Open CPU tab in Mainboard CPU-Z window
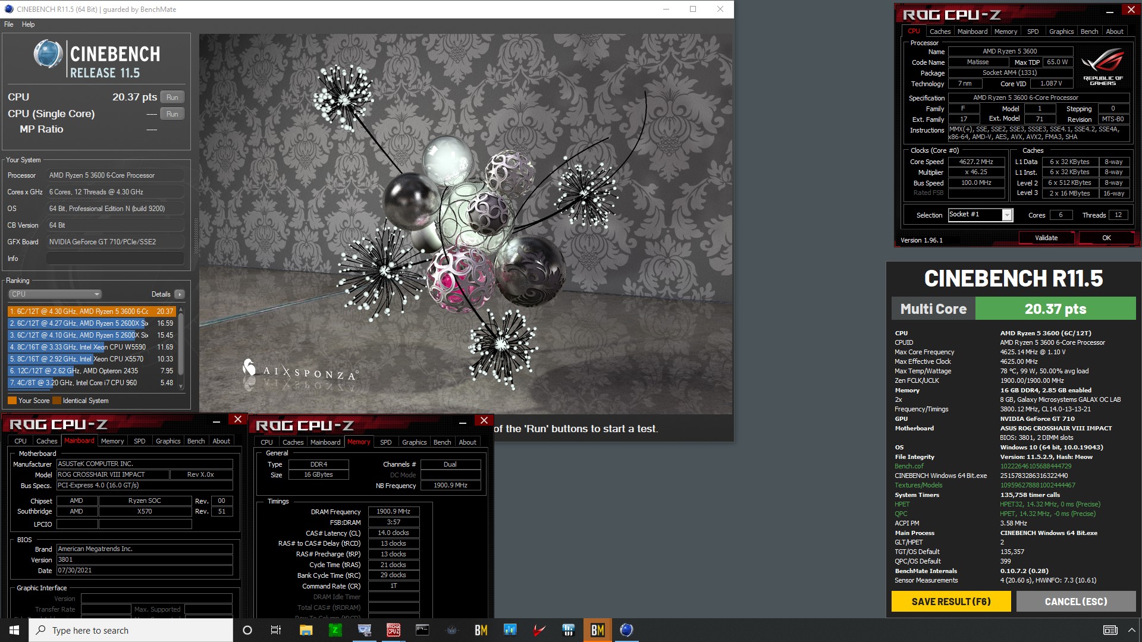This screenshot has width=1142, height=642. pyautogui.click(x=20, y=441)
